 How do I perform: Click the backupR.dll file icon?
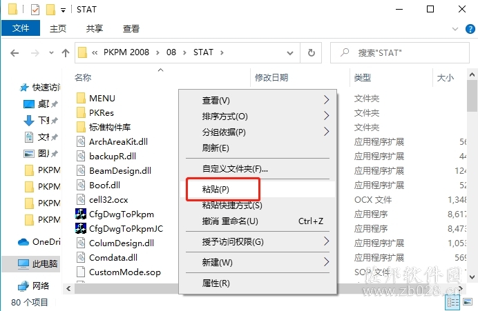(81, 156)
